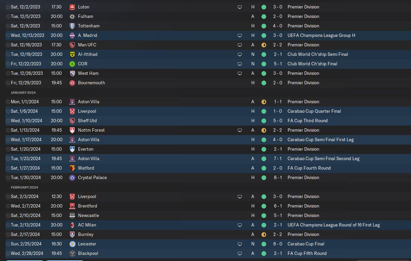Click the Bournemouth team name
Viewport: 411px width, 261px height.
point(91,83)
